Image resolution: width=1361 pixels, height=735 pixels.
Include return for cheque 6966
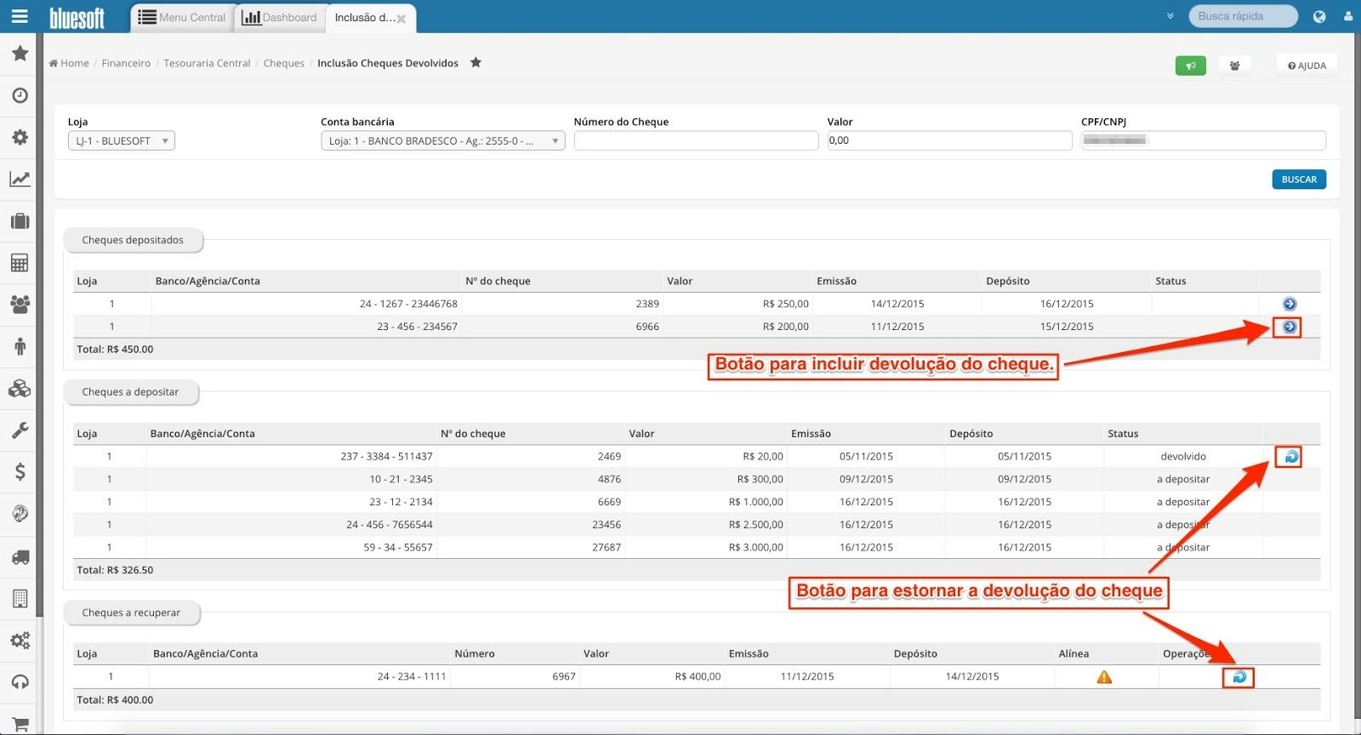(1290, 327)
